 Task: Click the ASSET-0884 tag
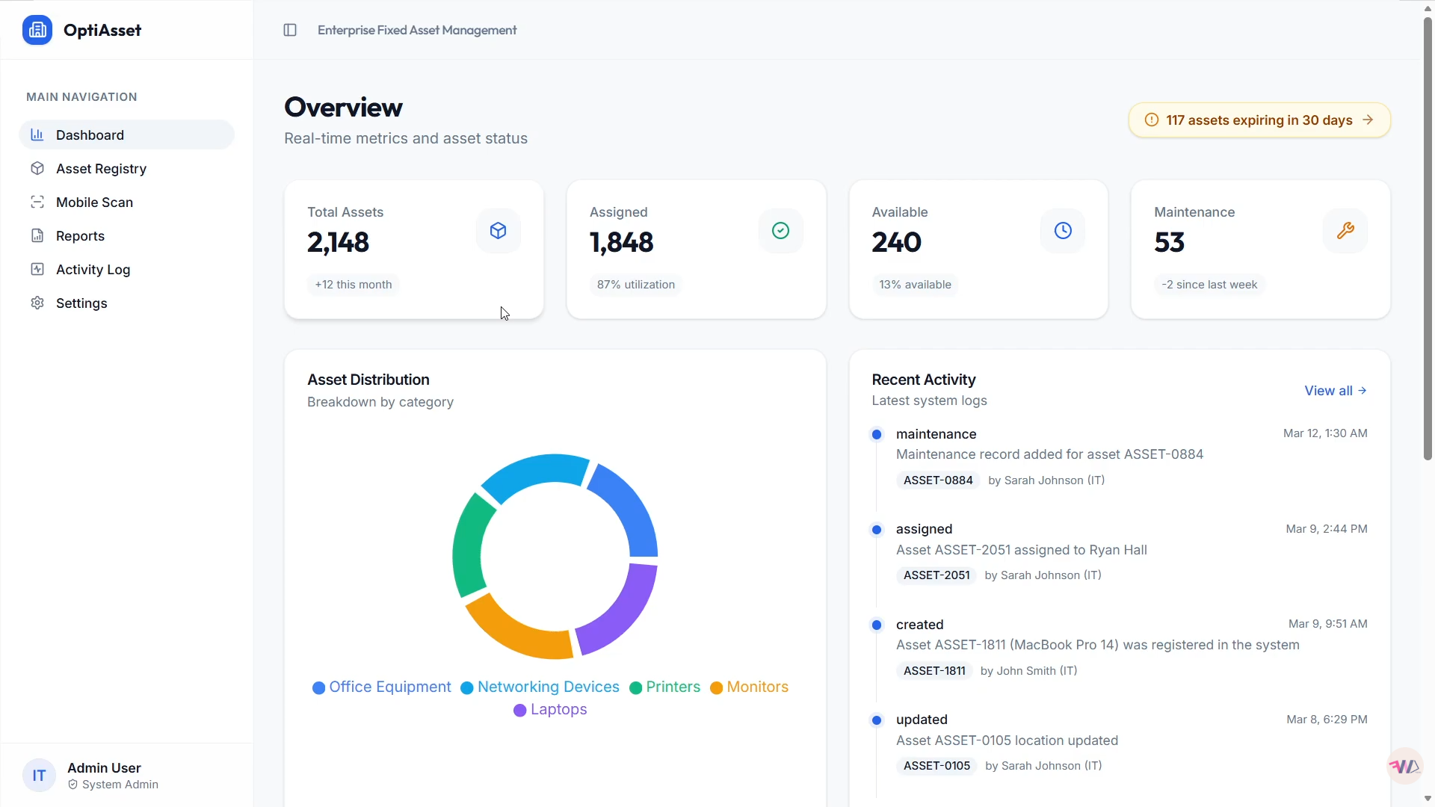click(x=938, y=480)
